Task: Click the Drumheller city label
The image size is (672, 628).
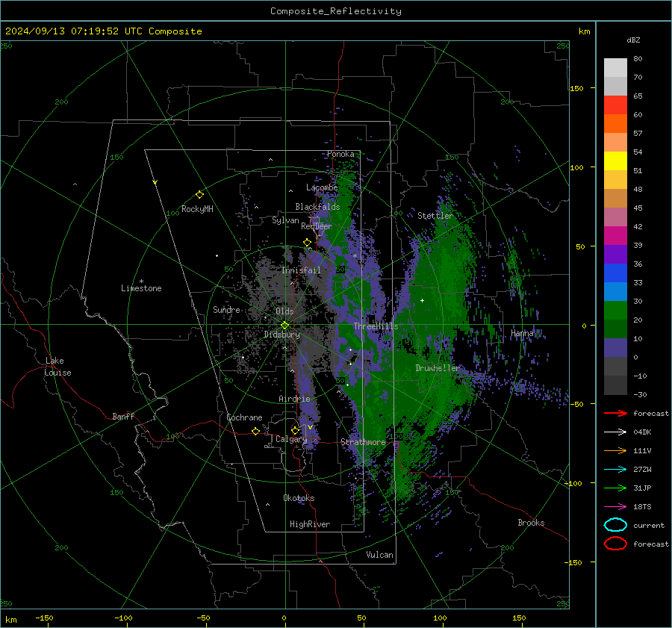Action: (437, 368)
